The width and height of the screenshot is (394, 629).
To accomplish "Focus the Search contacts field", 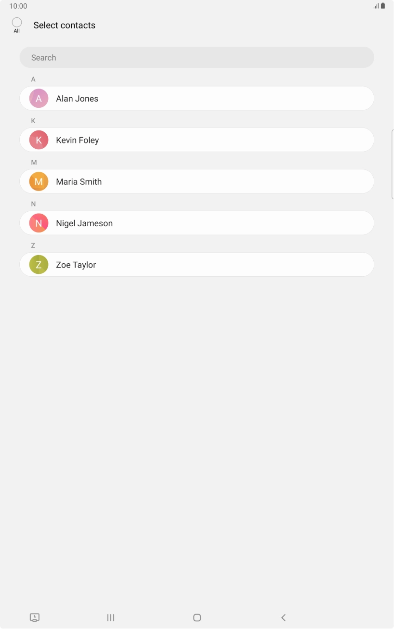I will 197,58.
